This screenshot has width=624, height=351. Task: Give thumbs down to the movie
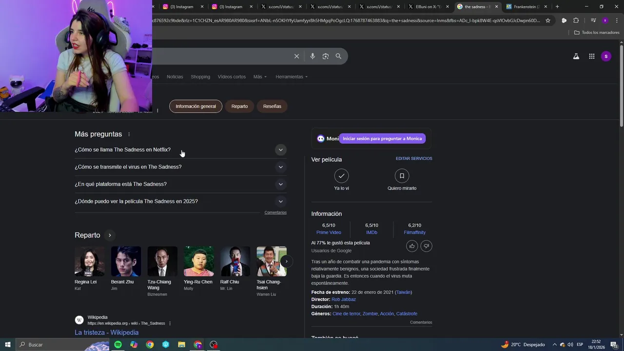[x=426, y=246]
